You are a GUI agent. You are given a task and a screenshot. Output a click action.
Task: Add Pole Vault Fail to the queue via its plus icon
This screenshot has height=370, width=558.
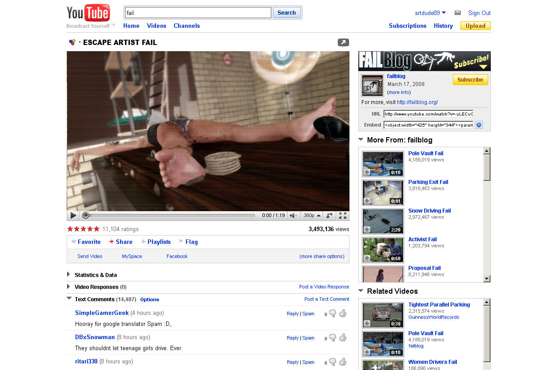click(367, 172)
